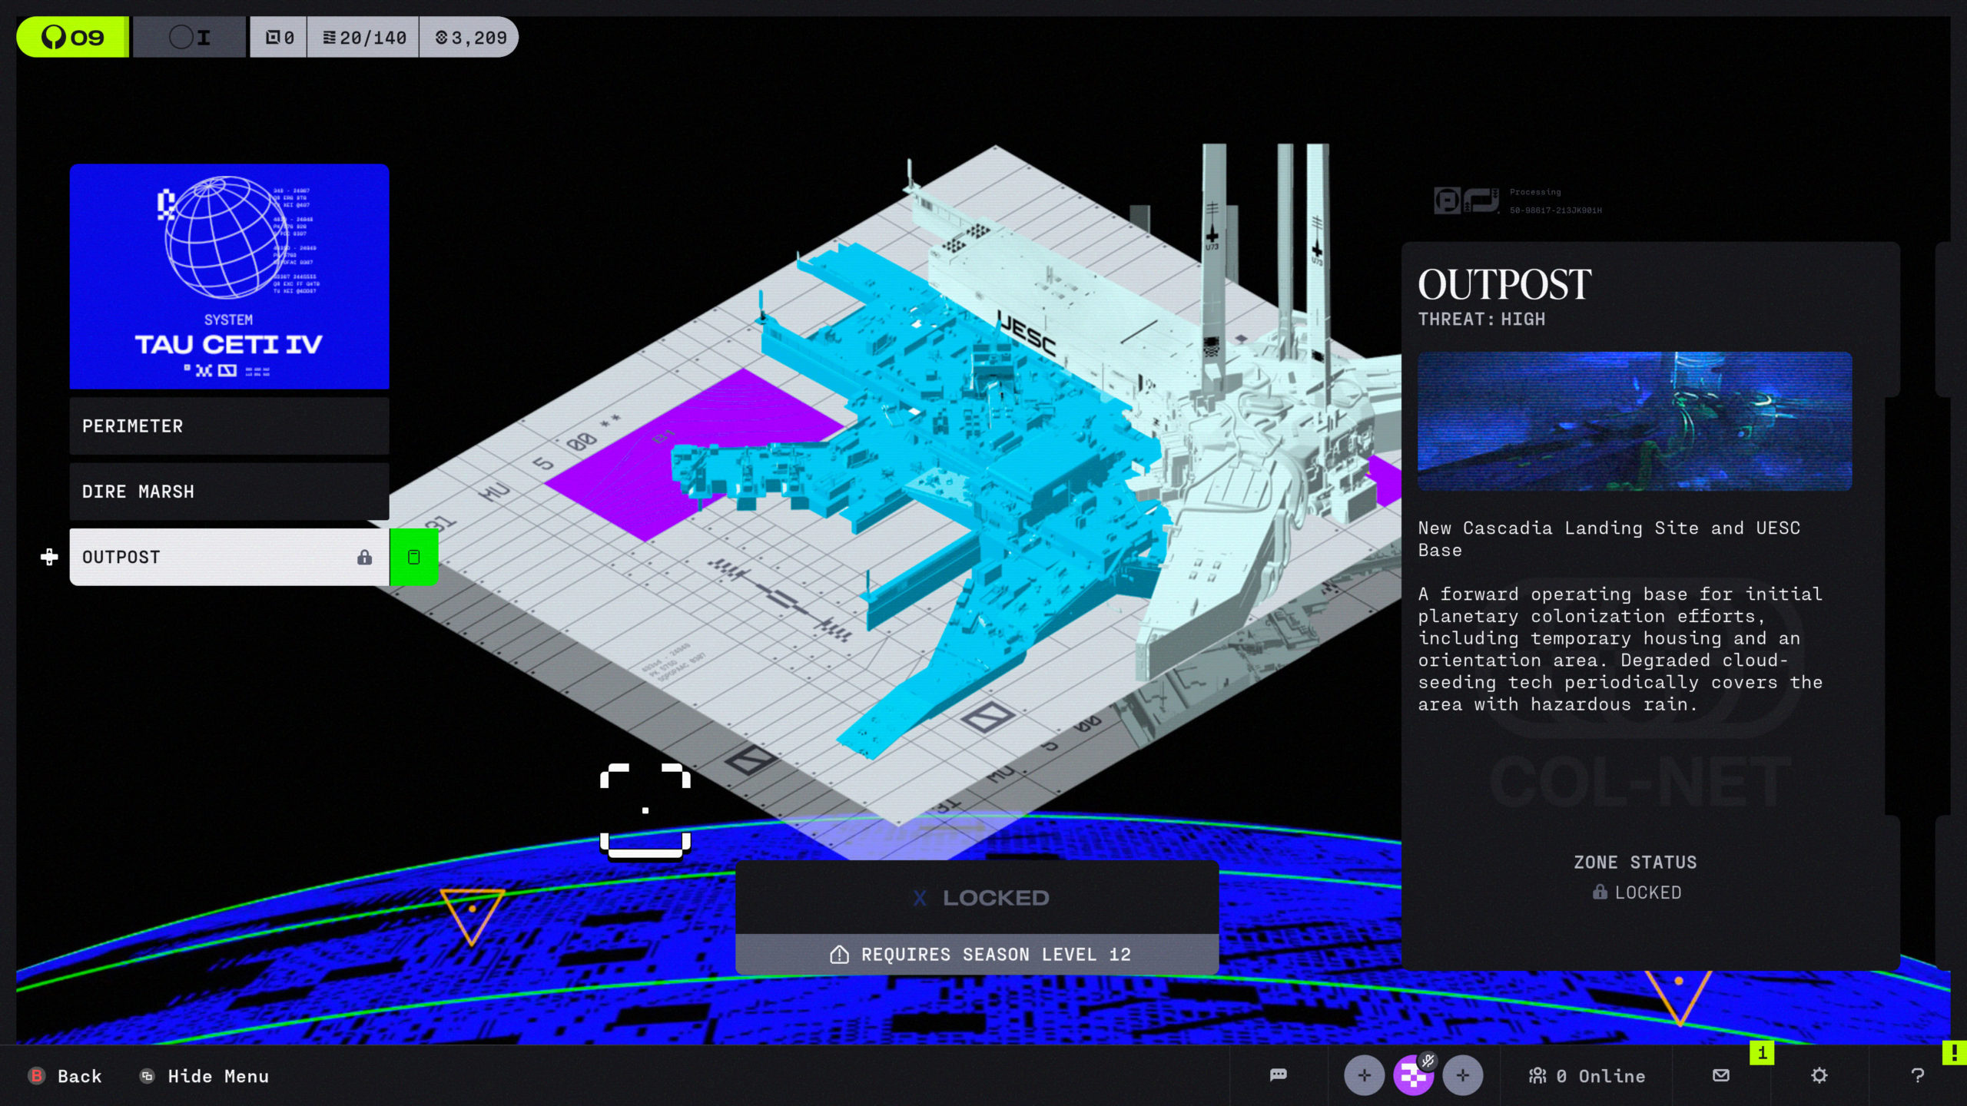
Task: Click the 3,209 credits counter
Action: click(x=471, y=38)
